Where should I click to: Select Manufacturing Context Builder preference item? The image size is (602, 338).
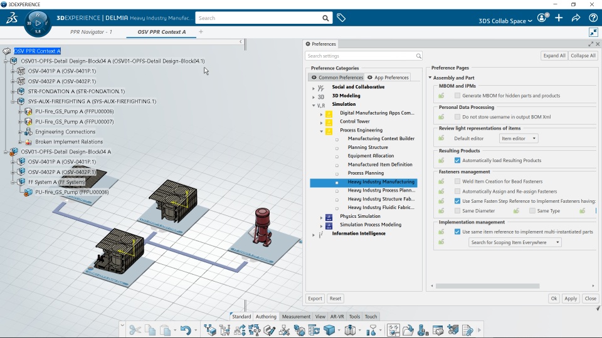point(381,138)
